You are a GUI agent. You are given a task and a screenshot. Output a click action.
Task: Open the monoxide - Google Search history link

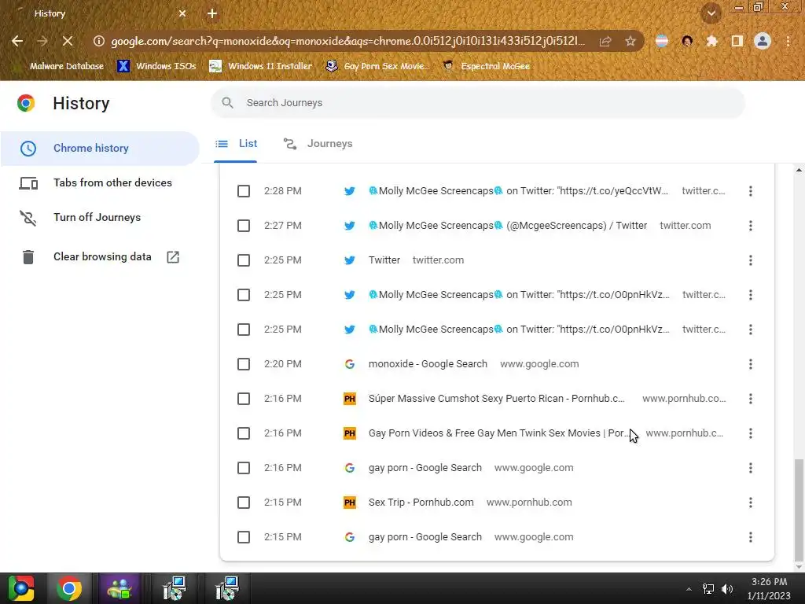[428, 364]
